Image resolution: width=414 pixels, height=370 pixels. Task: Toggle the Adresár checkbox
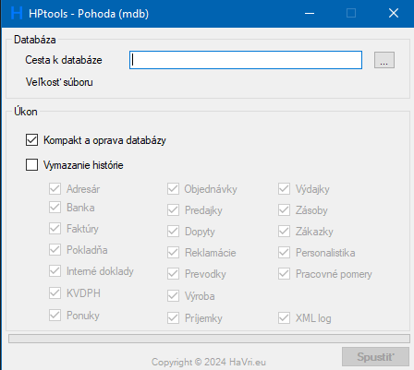point(55,188)
